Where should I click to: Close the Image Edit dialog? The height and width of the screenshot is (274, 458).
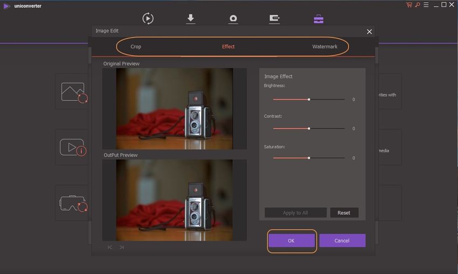(x=369, y=32)
